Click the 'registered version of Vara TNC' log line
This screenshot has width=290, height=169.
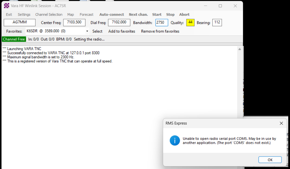(57, 61)
